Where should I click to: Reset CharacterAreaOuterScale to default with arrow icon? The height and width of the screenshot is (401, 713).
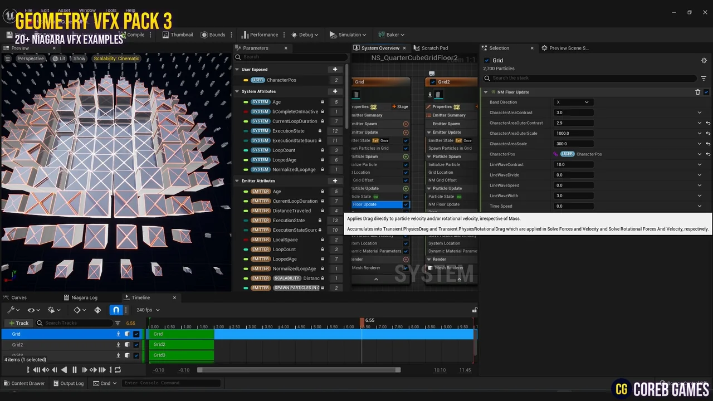708,133
